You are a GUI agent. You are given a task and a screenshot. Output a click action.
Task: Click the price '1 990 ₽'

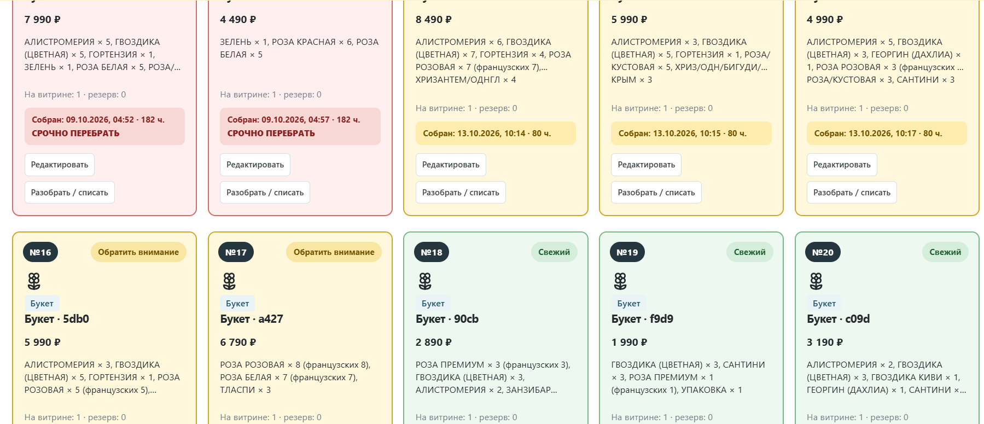coord(629,342)
